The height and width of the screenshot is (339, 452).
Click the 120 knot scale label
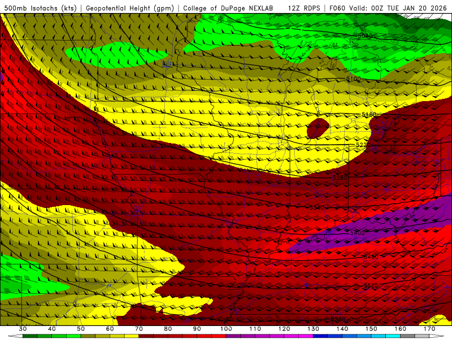pyautogui.click(x=284, y=329)
